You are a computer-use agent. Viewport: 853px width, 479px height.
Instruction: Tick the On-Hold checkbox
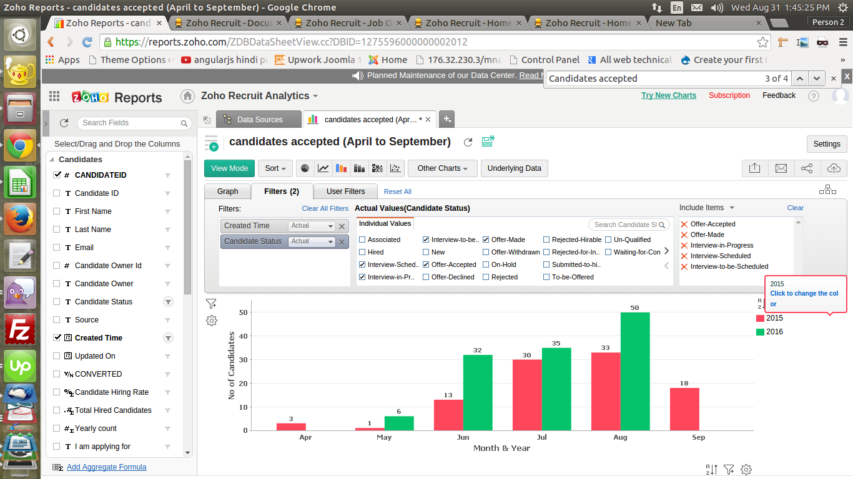[486, 264]
